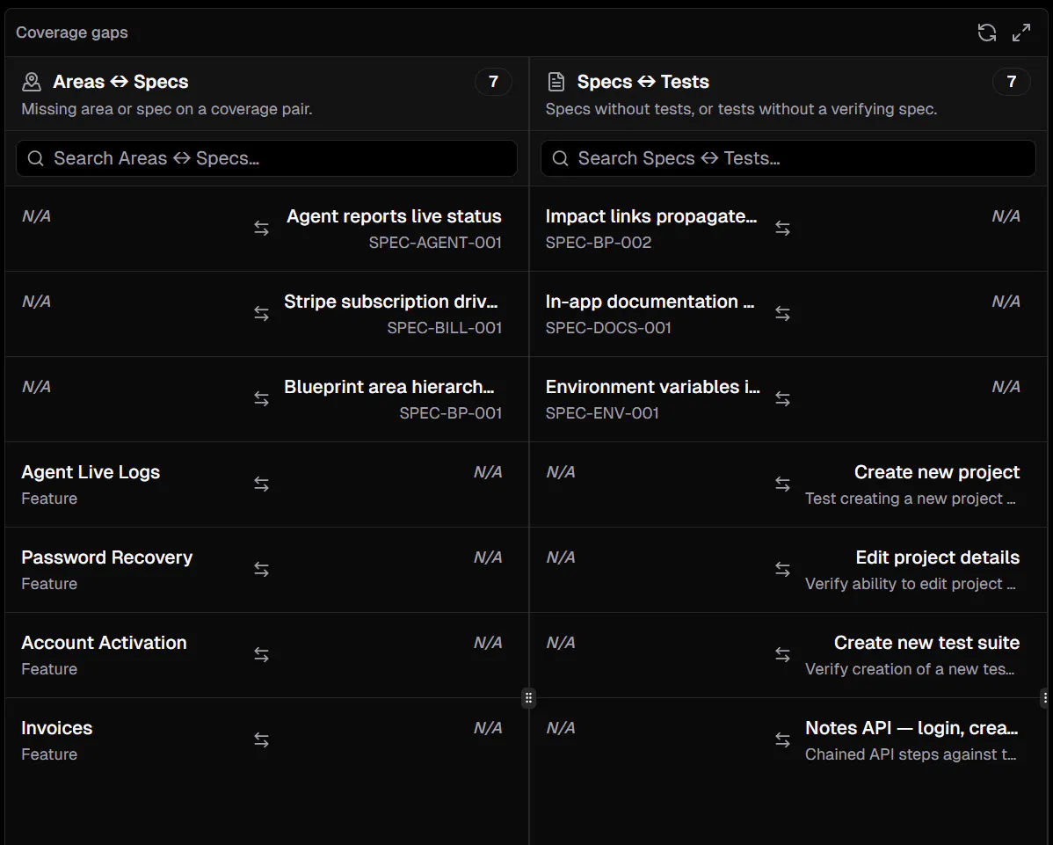1053x845 pixels.
Task: Click swap arrows icon in Invoices row
Action: pos(261,740)
